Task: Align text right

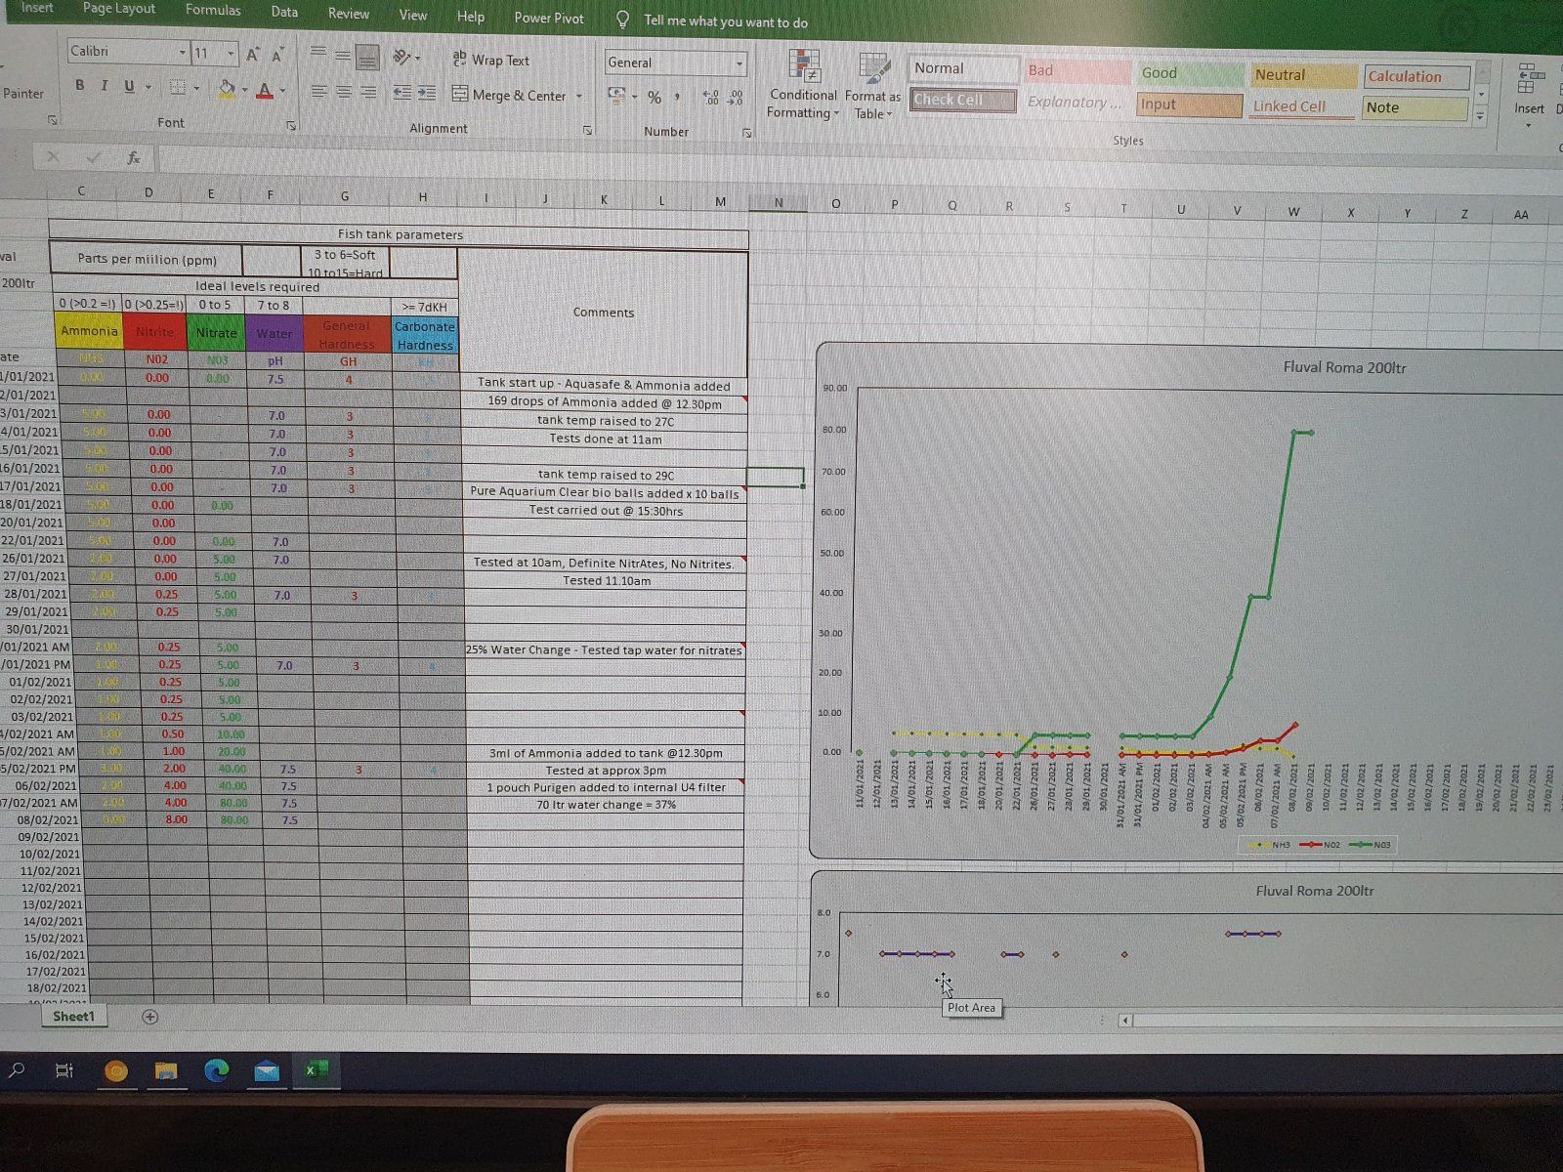Action: click(368, 92)
